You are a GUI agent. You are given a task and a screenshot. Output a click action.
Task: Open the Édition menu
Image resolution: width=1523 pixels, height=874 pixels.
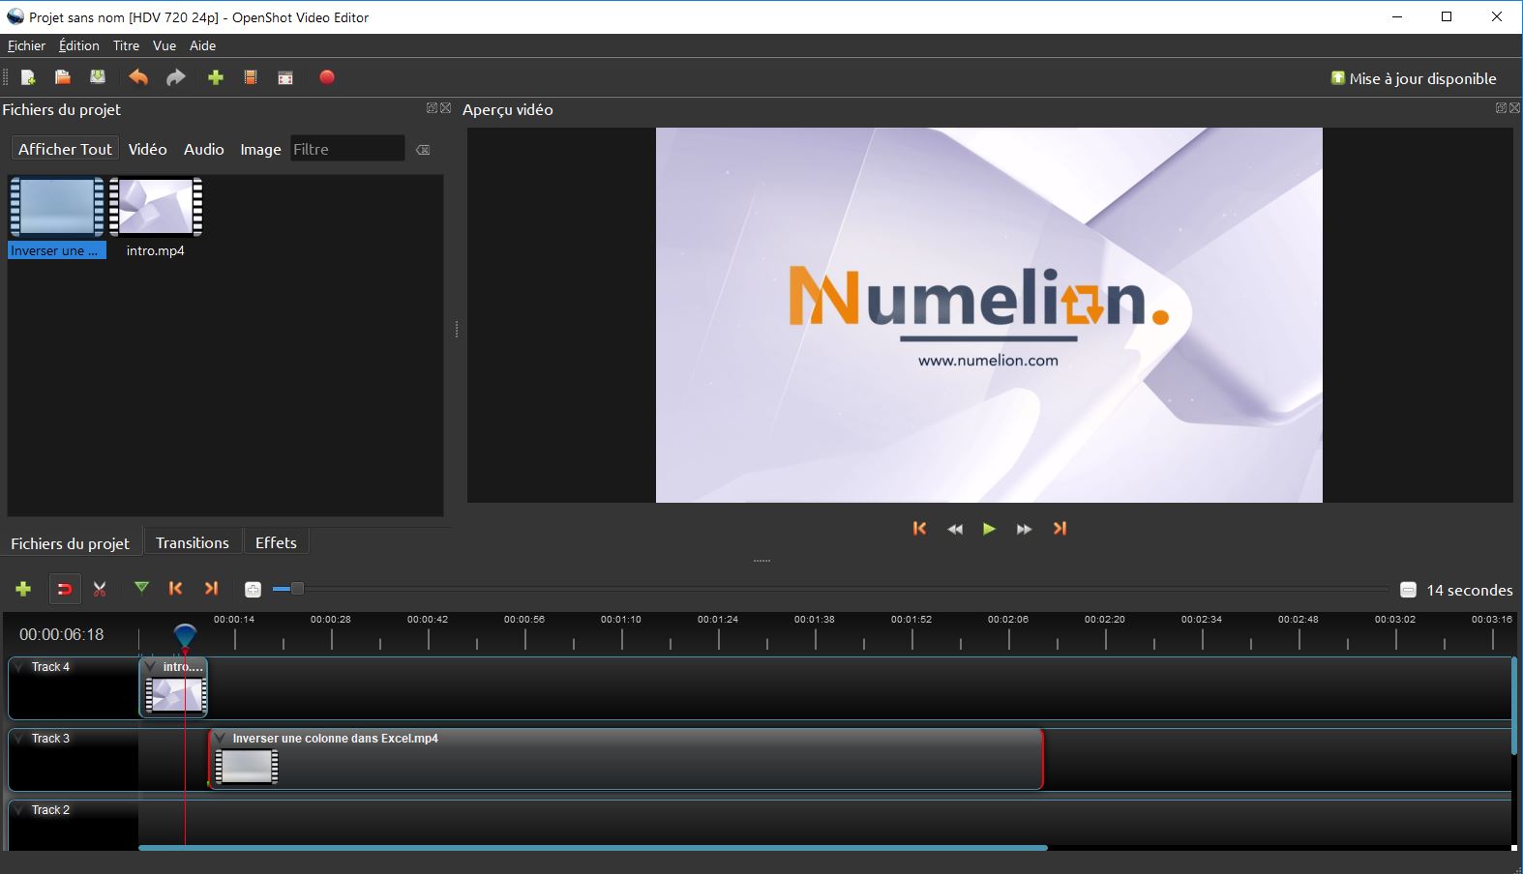[78, 45]
